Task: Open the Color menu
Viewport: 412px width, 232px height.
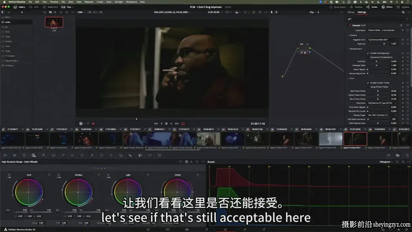Action: [109, 2]
